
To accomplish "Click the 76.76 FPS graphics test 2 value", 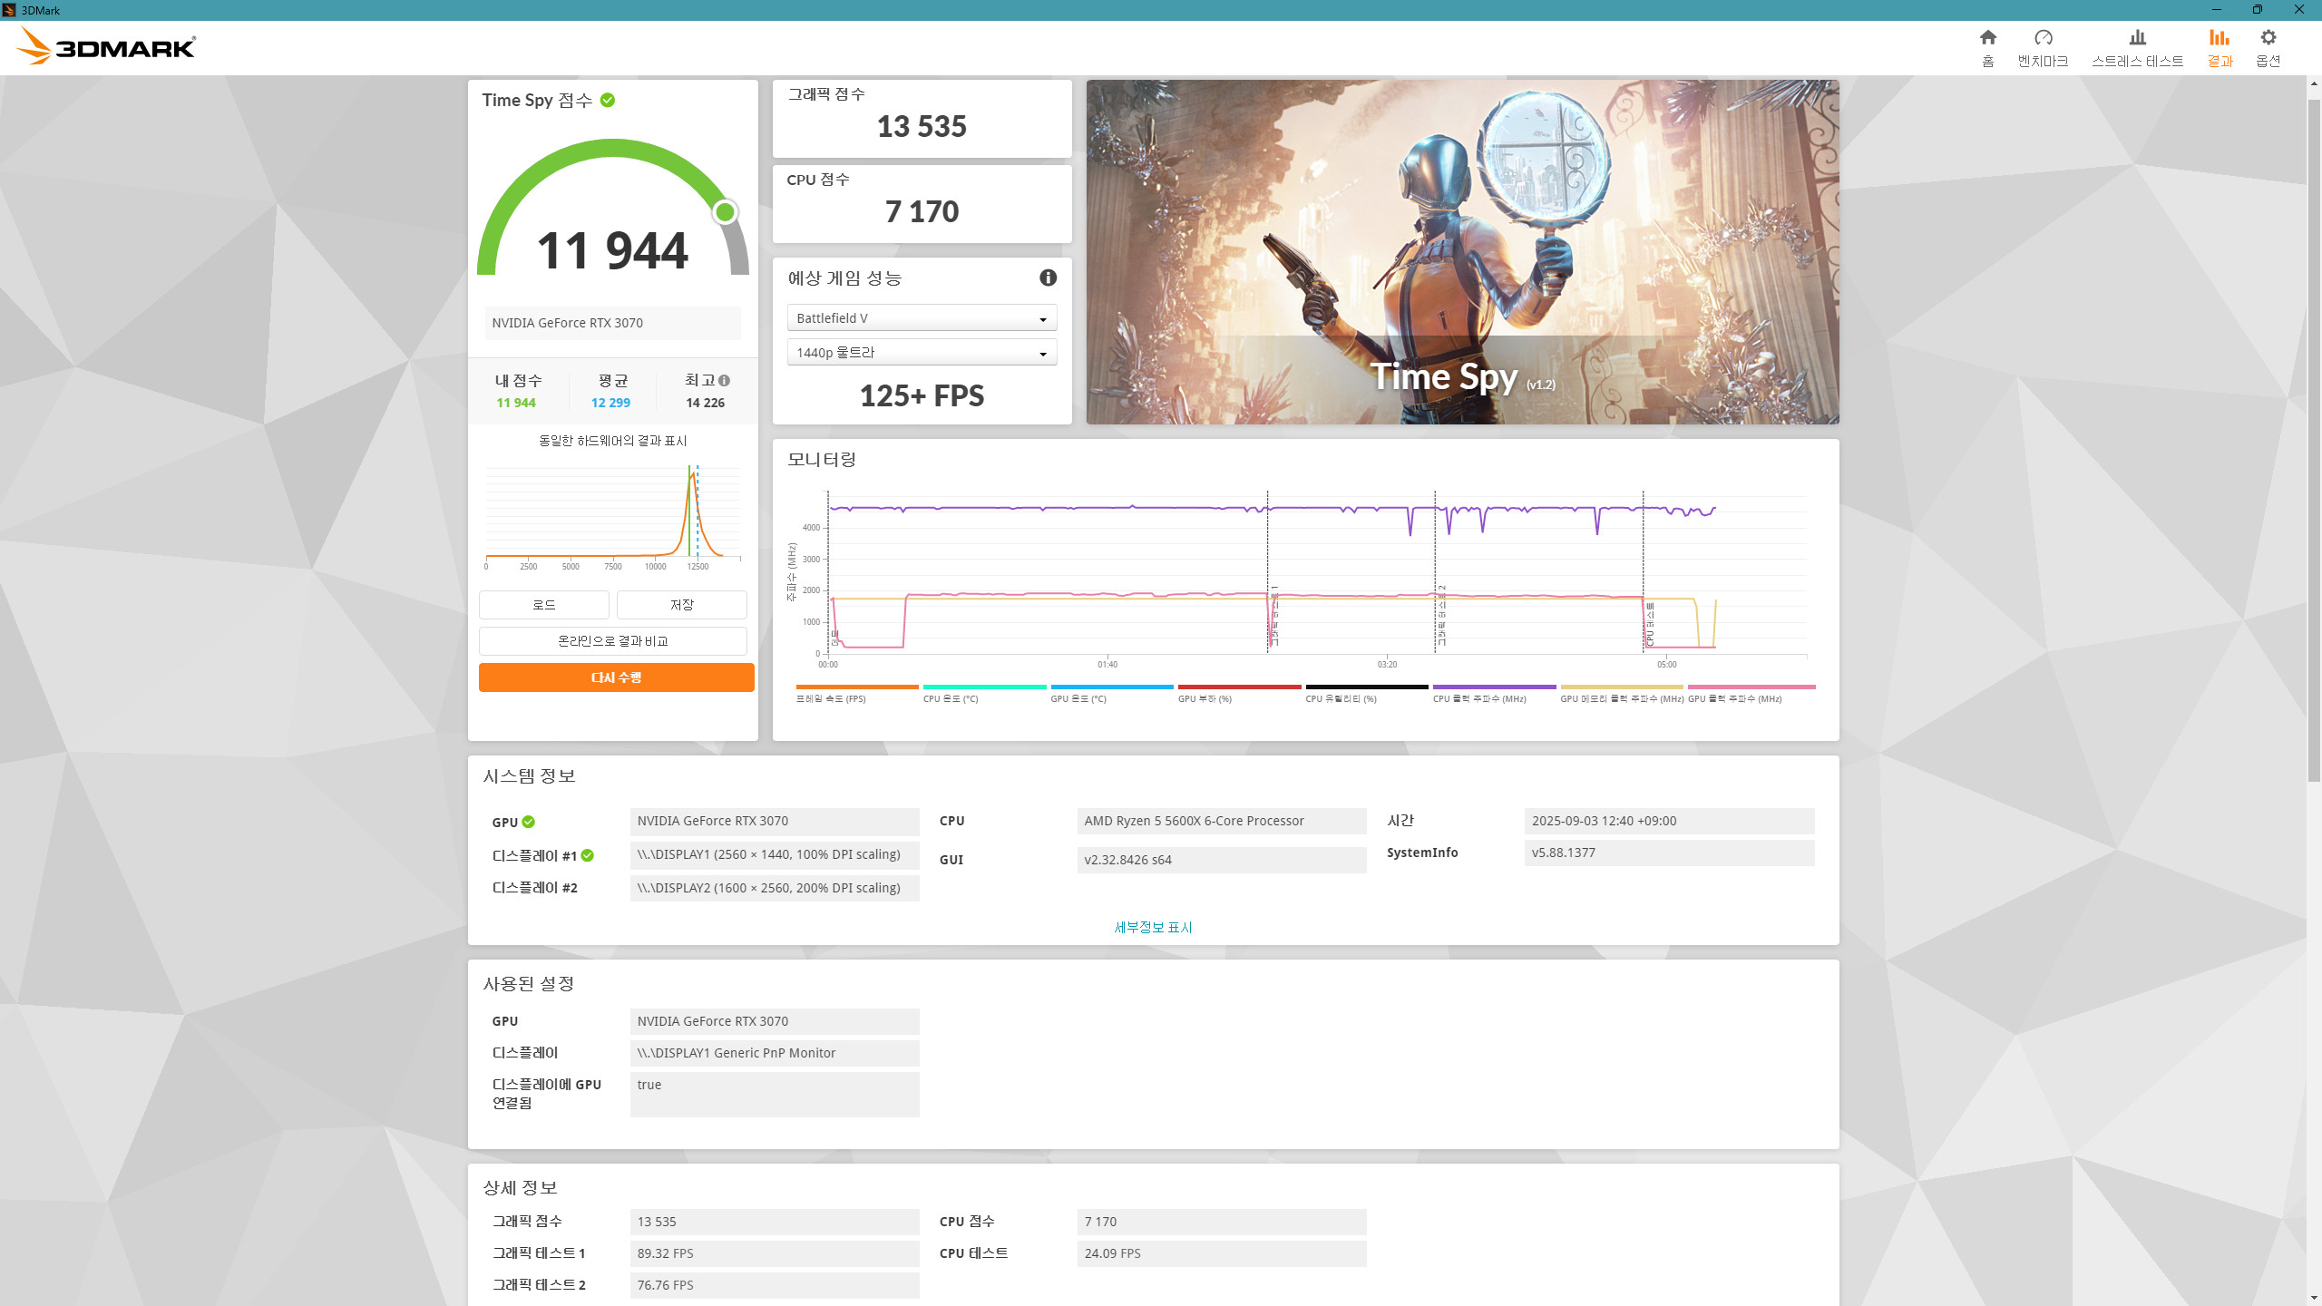I will [x=775, y=1285].
